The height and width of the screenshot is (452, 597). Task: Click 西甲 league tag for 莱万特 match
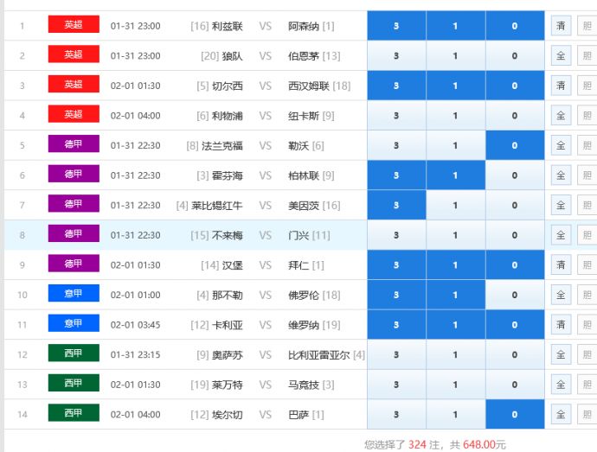coord(74,384)
